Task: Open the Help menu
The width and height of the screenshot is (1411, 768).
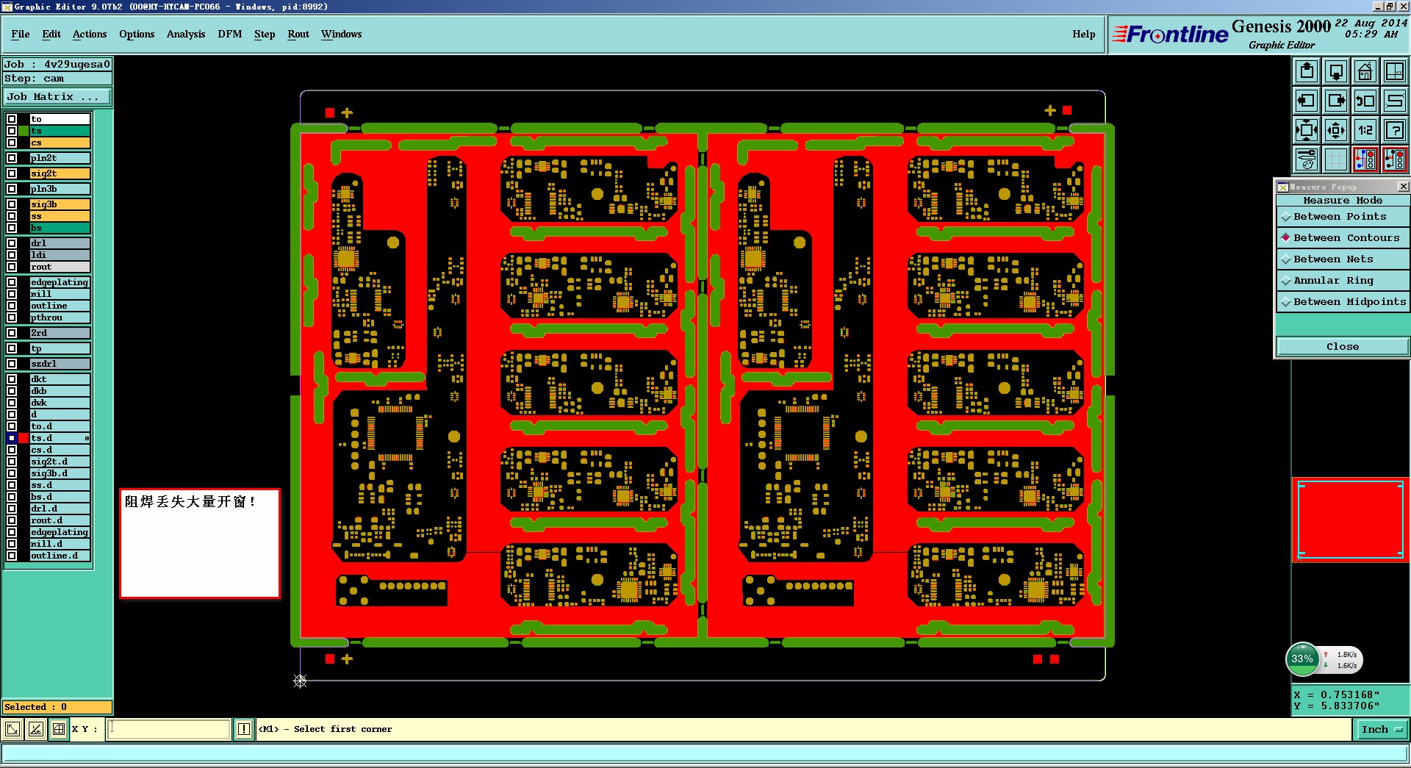Action: [1083, 34]
